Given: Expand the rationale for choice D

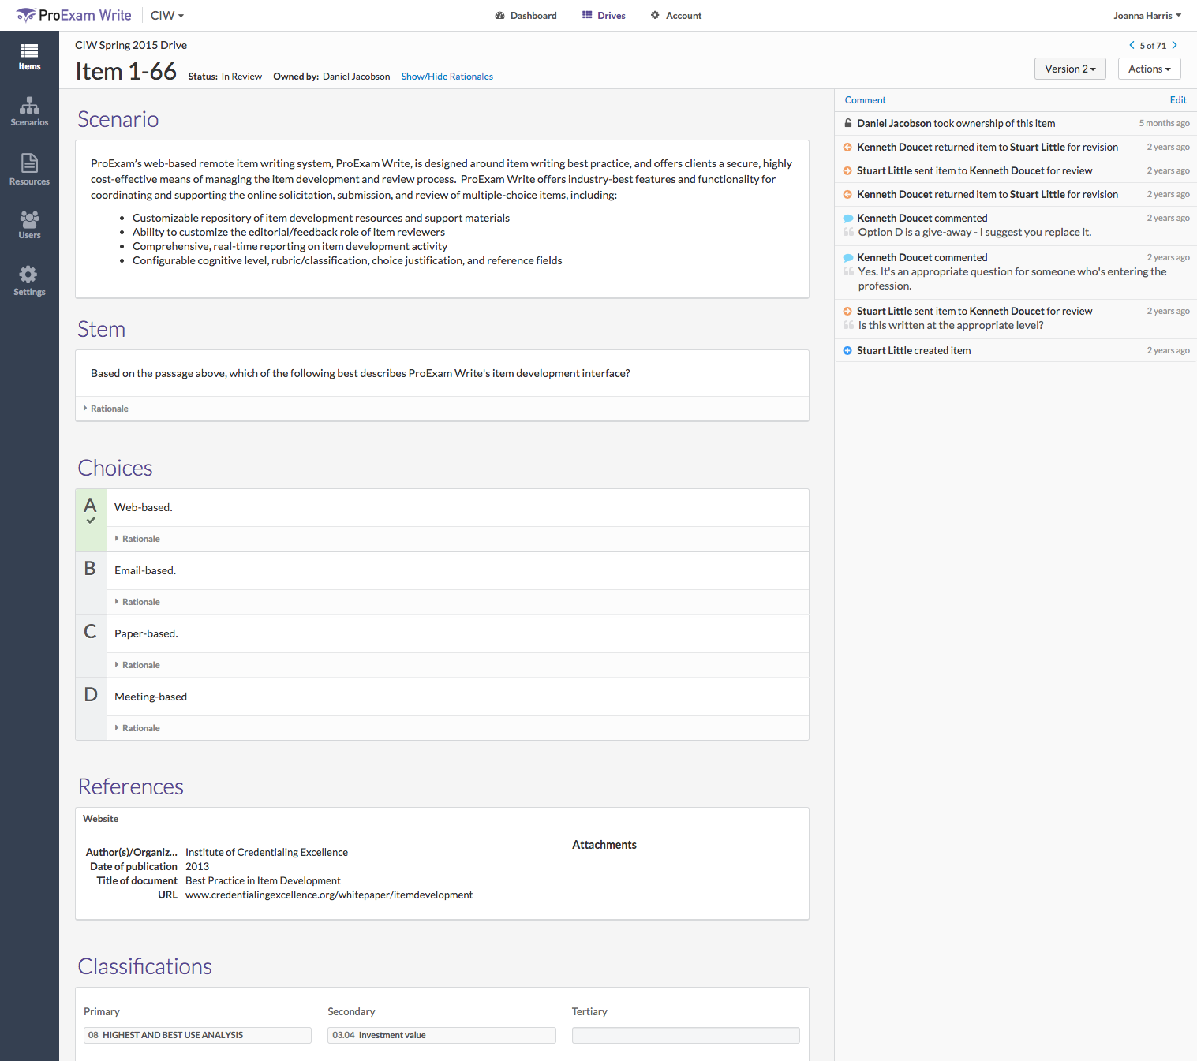Looking at the screenshot, I should coord(137,728).
